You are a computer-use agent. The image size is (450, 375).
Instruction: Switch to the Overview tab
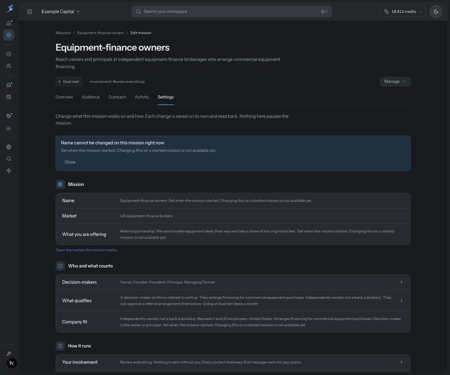pyautogui.click(x=64, y=97)
